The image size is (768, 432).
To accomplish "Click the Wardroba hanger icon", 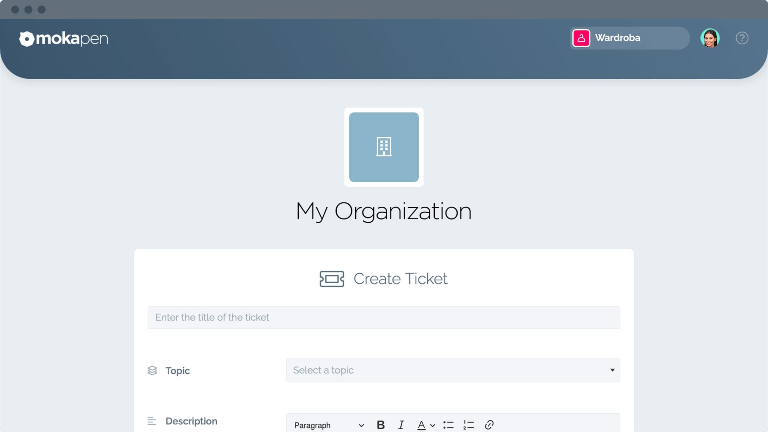I will click(581, 38).
